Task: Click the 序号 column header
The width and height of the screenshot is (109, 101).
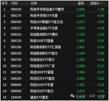Action: point(4,3)
